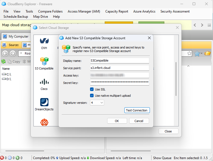Image resolution: width=213 pixels, height=161 pixels.
Task: Click the Select Cloud Storage vertical scrollbar
Action: [176, 79]
